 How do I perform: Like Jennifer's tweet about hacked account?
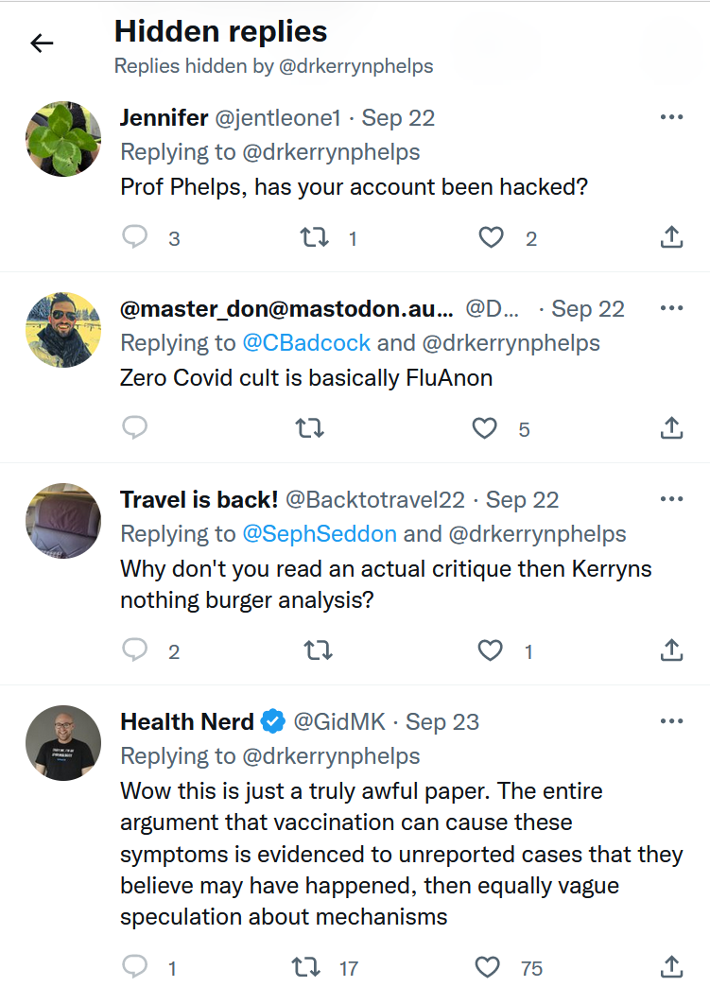click(x=491, y=236)
